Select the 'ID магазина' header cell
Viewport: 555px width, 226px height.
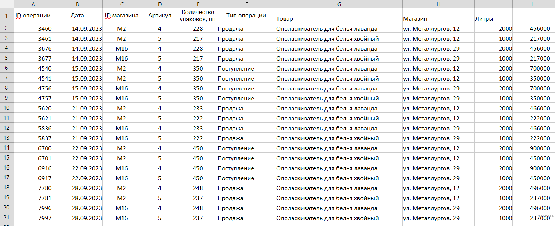pos(122,16)
